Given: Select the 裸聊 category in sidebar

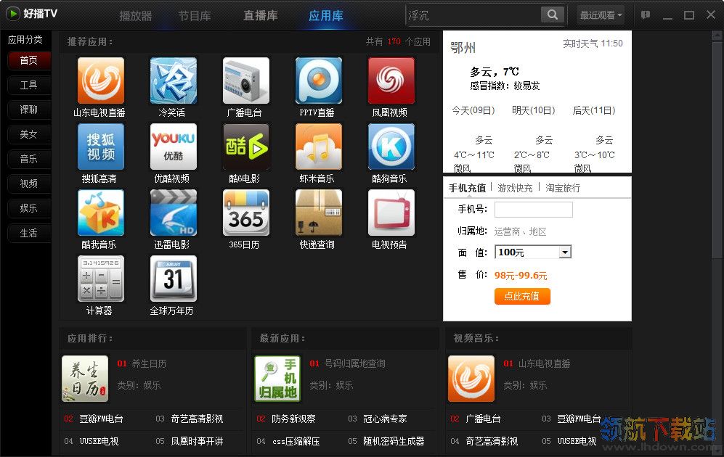Looking at the screenshot, I should [x=28, y=110].
